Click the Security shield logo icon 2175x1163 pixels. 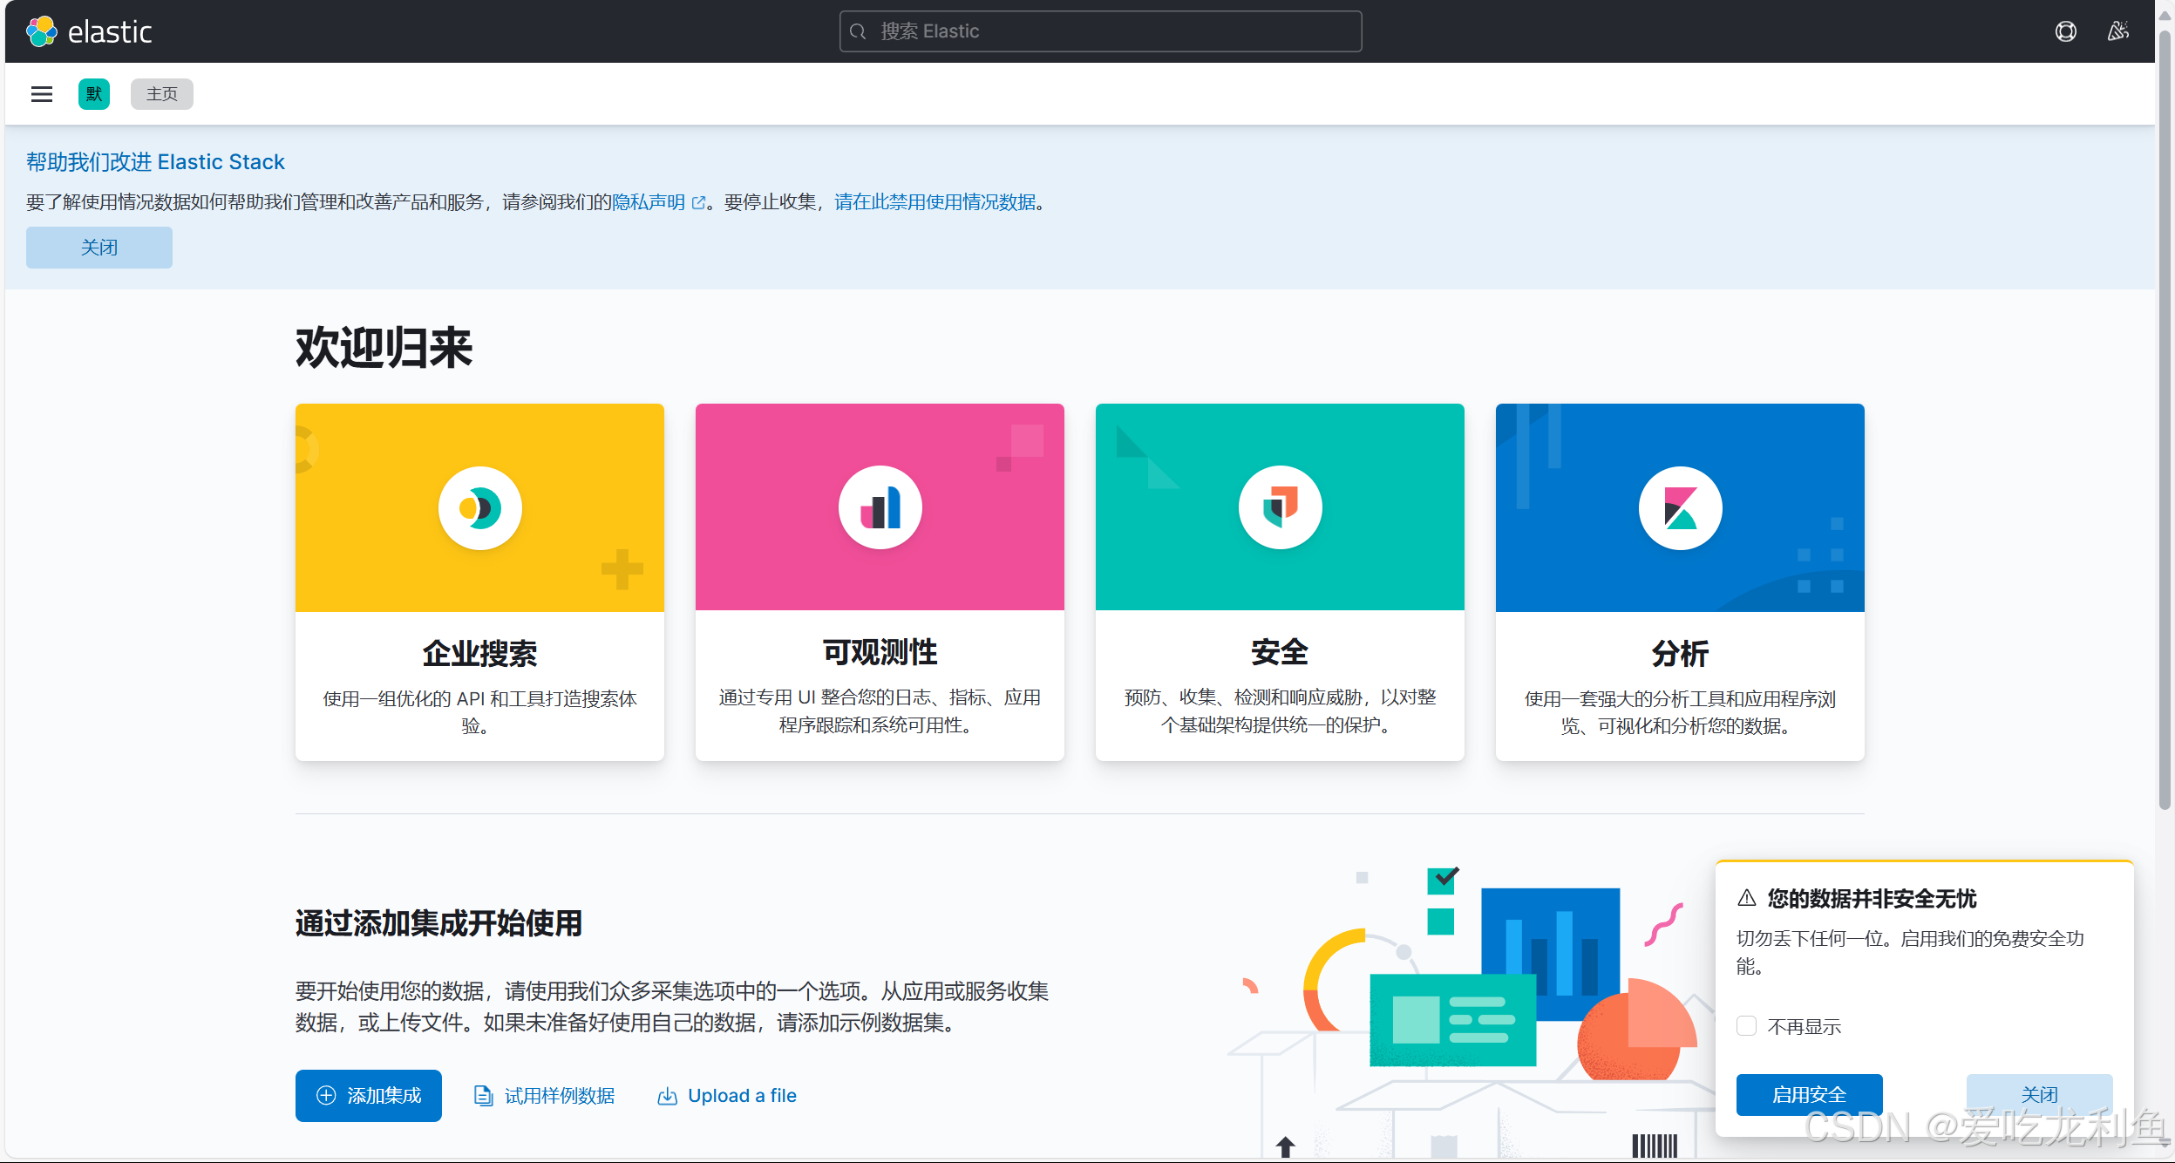(1281, 508)
